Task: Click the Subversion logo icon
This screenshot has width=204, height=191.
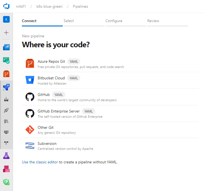Action: [30, 146]
